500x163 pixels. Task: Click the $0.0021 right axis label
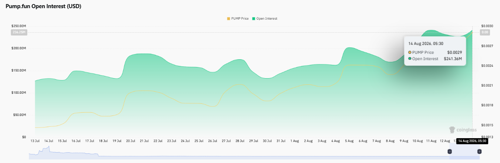pyautogui.click(x=487, y=86)
